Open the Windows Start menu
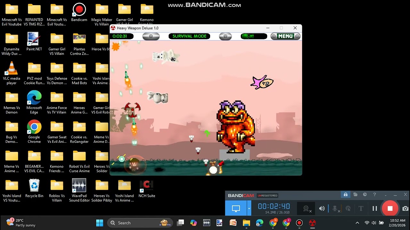 tap(100, 223)
